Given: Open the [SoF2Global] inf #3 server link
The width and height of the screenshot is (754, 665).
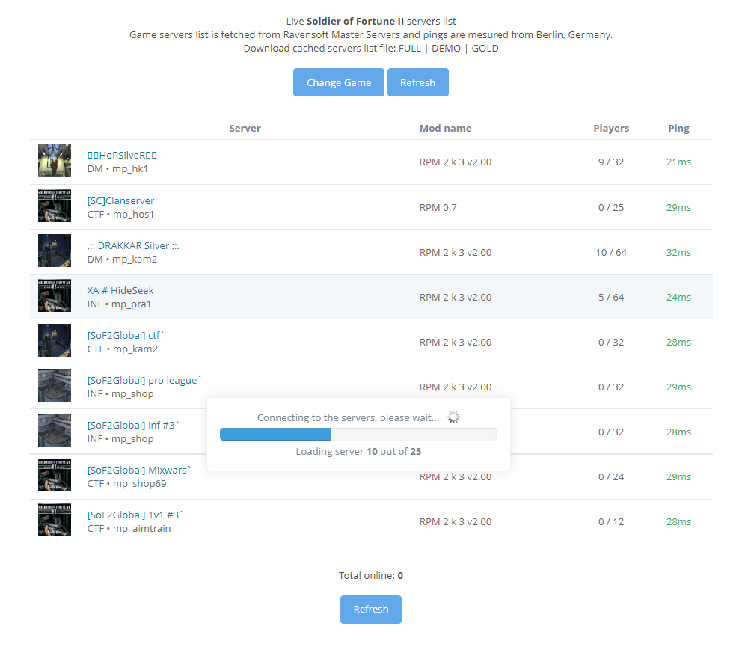Looking at the screenshot, I should point(132,425).
